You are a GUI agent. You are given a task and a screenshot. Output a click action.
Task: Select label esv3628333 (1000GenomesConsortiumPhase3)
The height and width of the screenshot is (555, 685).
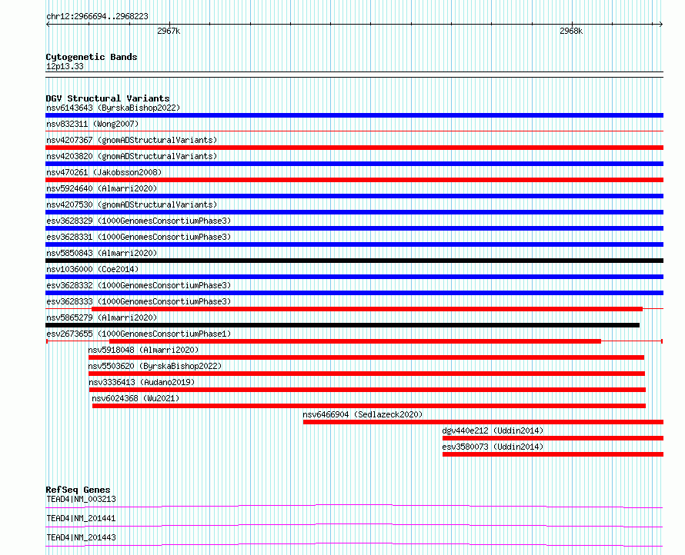(x=139, y=301)
